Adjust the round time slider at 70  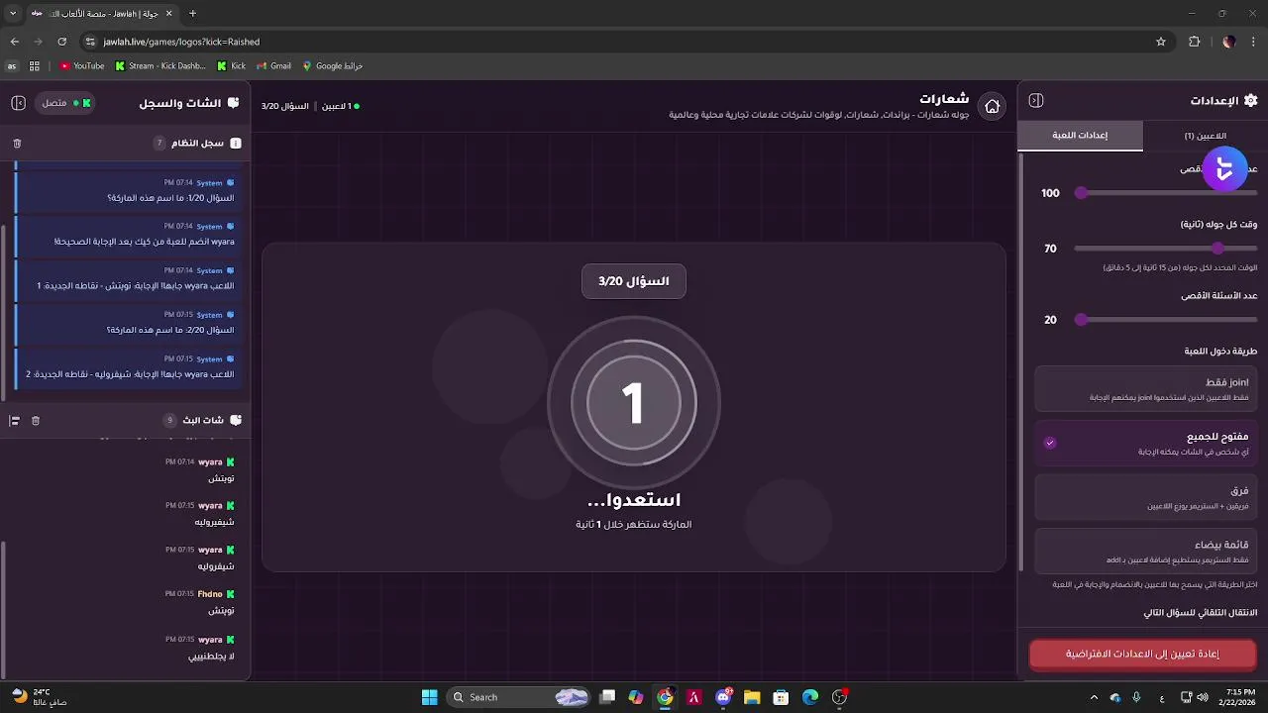(1165, 249)
